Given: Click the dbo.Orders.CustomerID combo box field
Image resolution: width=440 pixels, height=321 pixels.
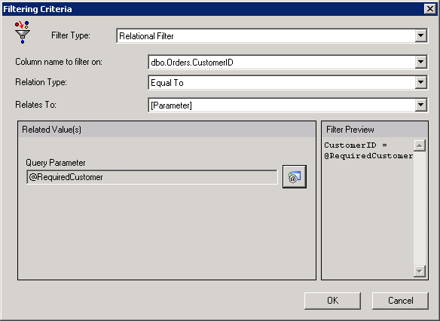Looking at the screenshot, I should (282, 62).
